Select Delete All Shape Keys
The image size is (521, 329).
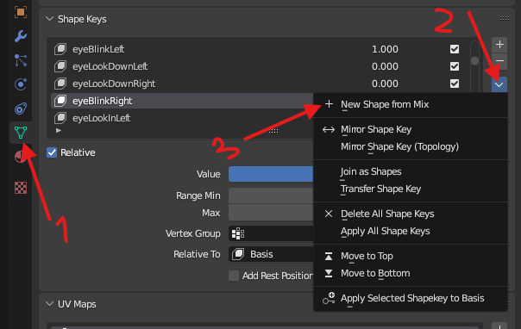411,214
